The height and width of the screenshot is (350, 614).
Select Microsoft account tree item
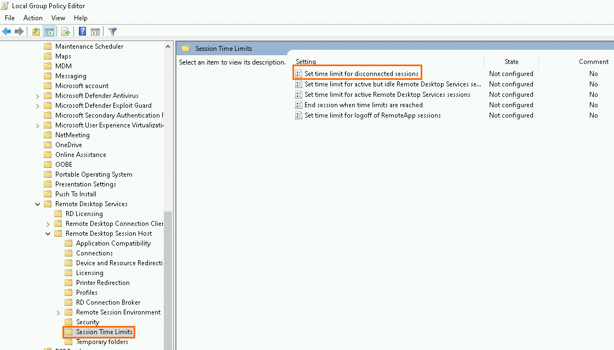pos(82,86)
